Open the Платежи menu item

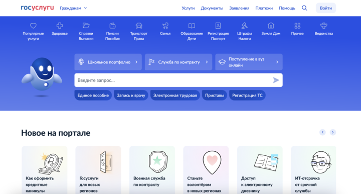(264, 8)
